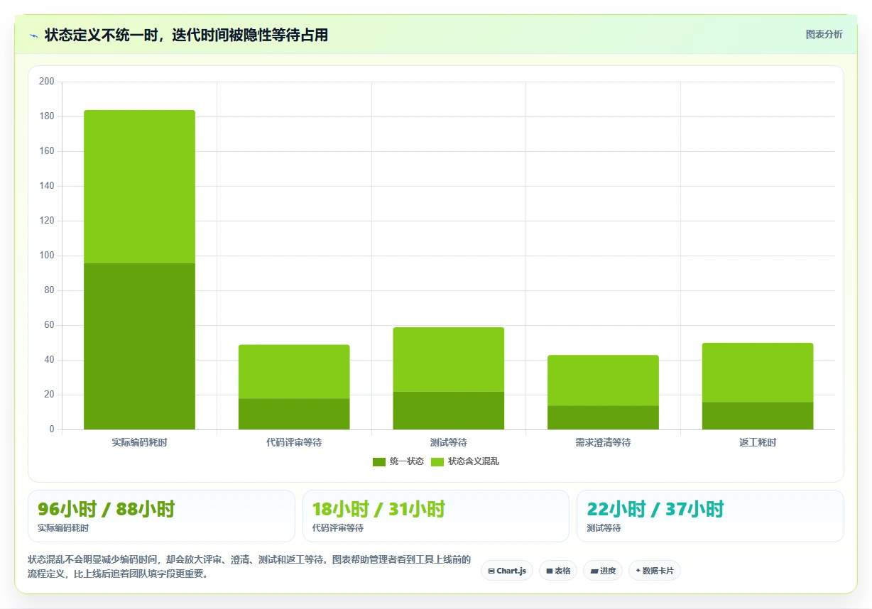The image size is (872, 609).
Task: Click the 160 y-axis tick label
Action: point(47,151)
